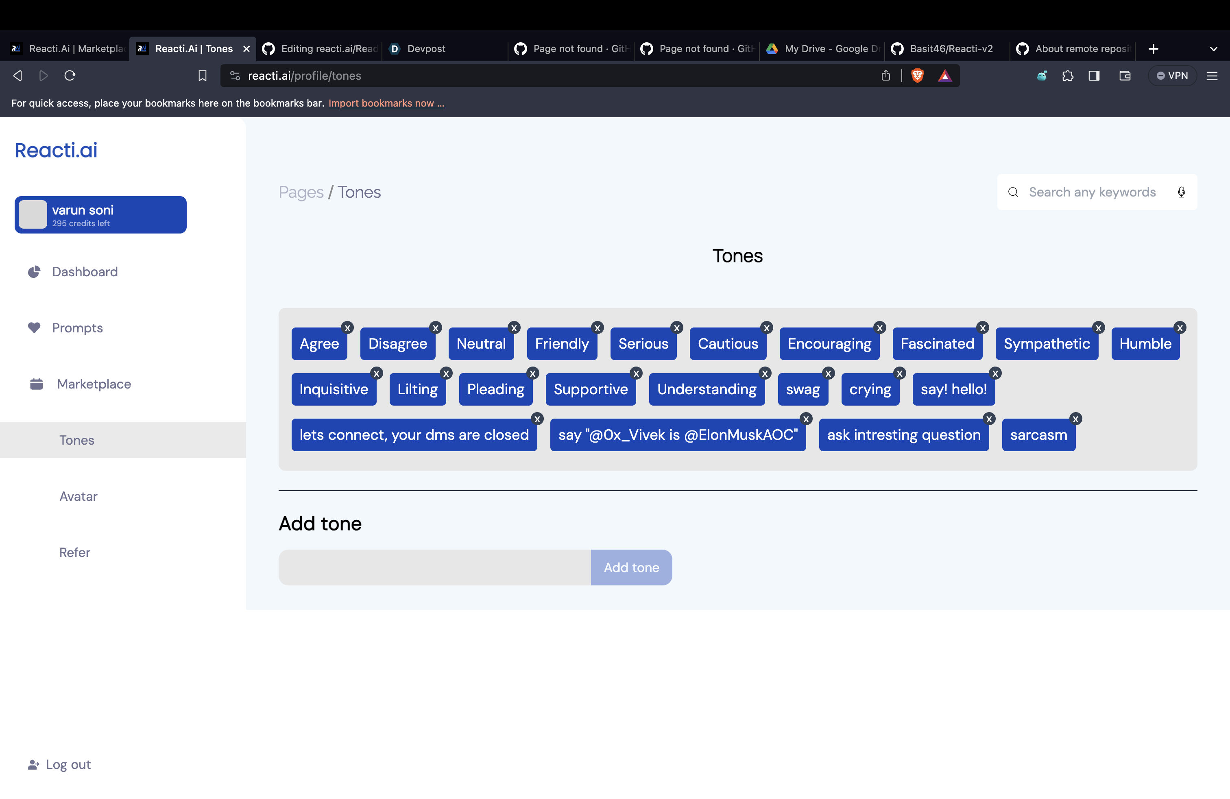
Task: Open the Marketplace sidebar item
Action: 94,384
